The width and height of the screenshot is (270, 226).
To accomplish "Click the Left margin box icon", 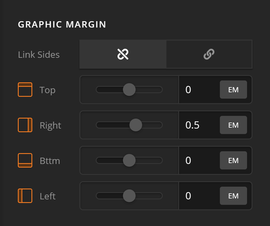I will pos(25,196).
